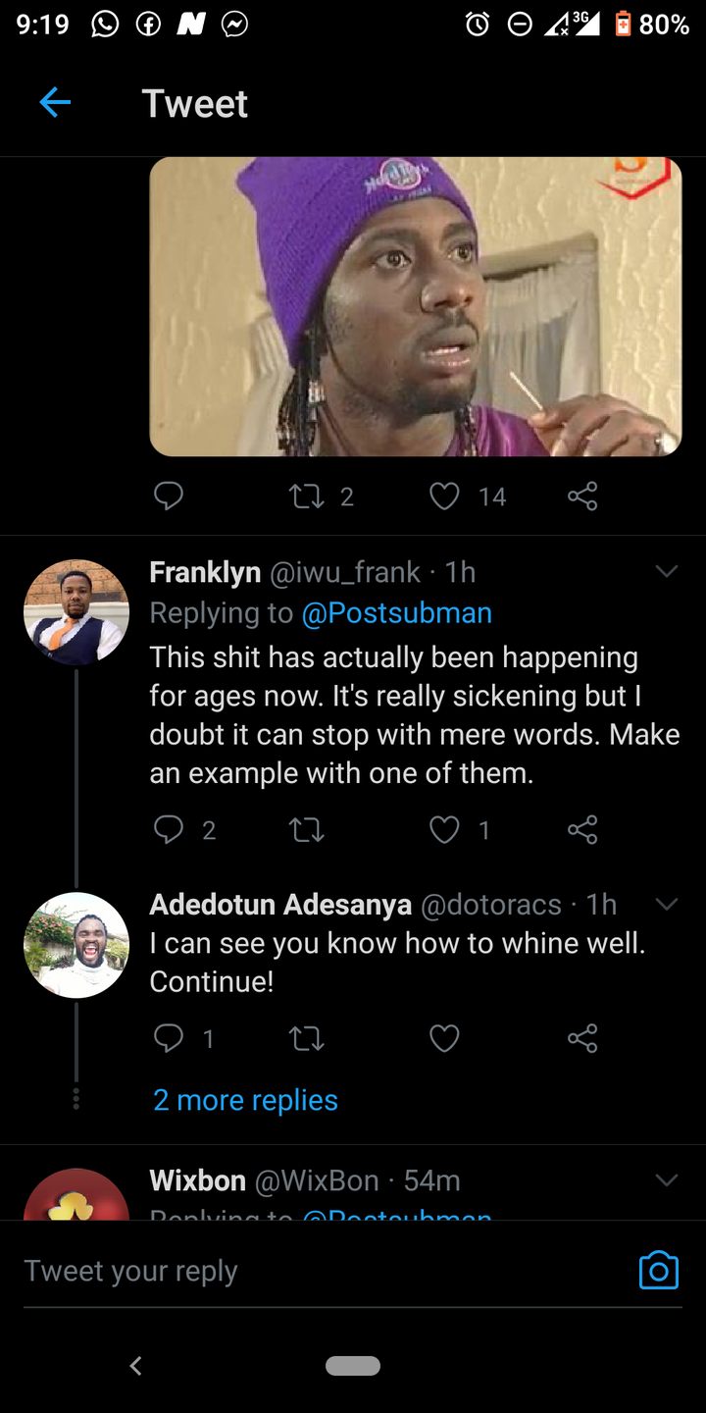This screenshot has width=706, height=1413.
Task: Reply to the image tweet
Action: click(x=169, y=497)
